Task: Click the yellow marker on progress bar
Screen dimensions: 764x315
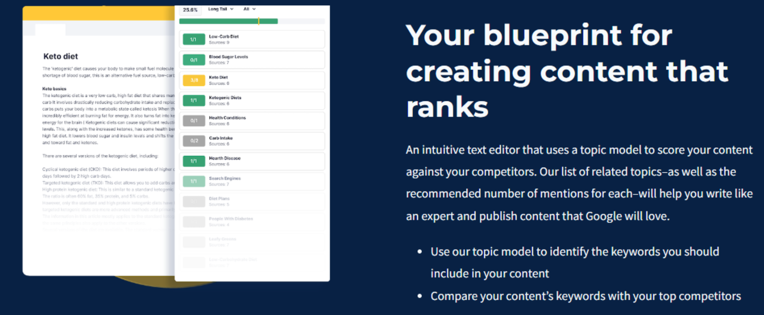Action: (259, 21)
